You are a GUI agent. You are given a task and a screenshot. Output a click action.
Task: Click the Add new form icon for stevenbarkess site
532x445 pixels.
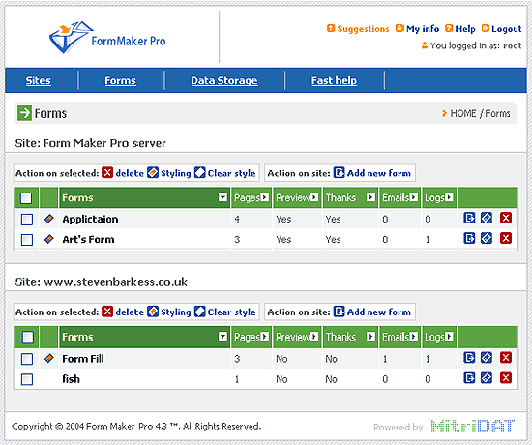coord(339,311)
